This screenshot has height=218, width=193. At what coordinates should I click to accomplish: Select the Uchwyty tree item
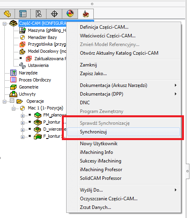pyautogui.click(x=27, y=94)
